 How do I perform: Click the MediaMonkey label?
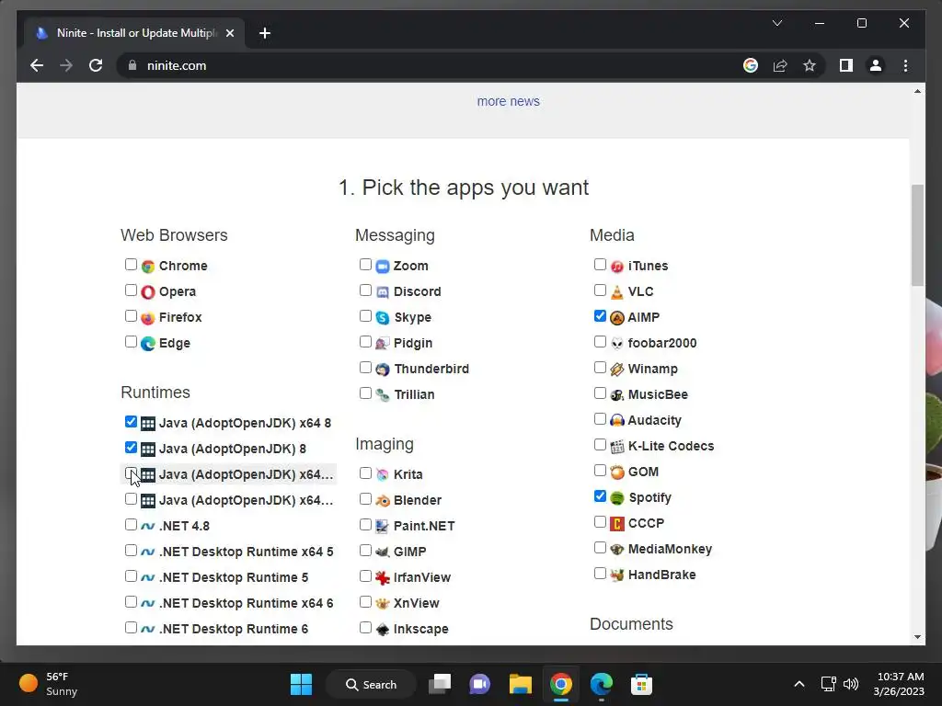pos(670,550)
